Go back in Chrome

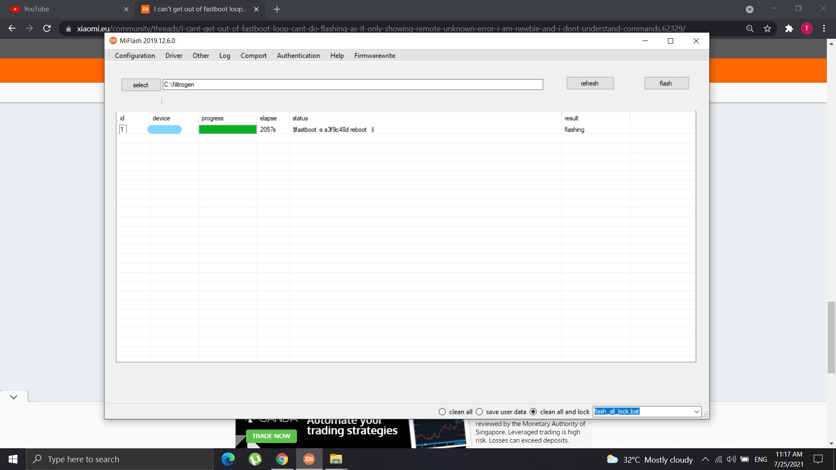[12, 28]
